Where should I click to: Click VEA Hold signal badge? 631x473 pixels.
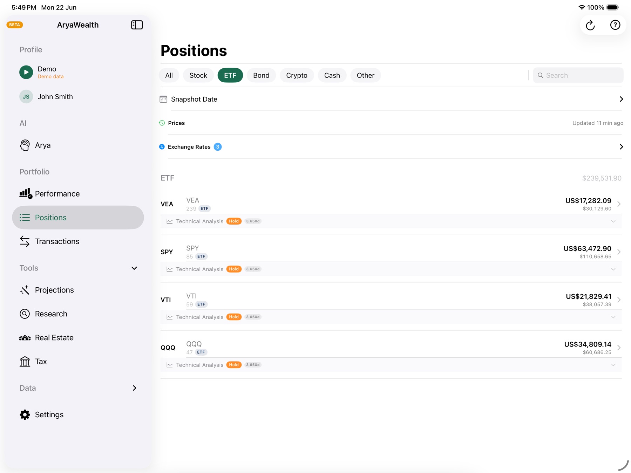tap(234, 221)
